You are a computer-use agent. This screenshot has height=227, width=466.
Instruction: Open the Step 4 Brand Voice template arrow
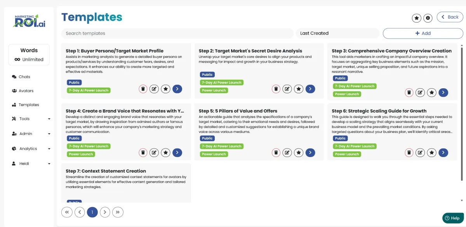pyautogui.click(x=177, y=153)
